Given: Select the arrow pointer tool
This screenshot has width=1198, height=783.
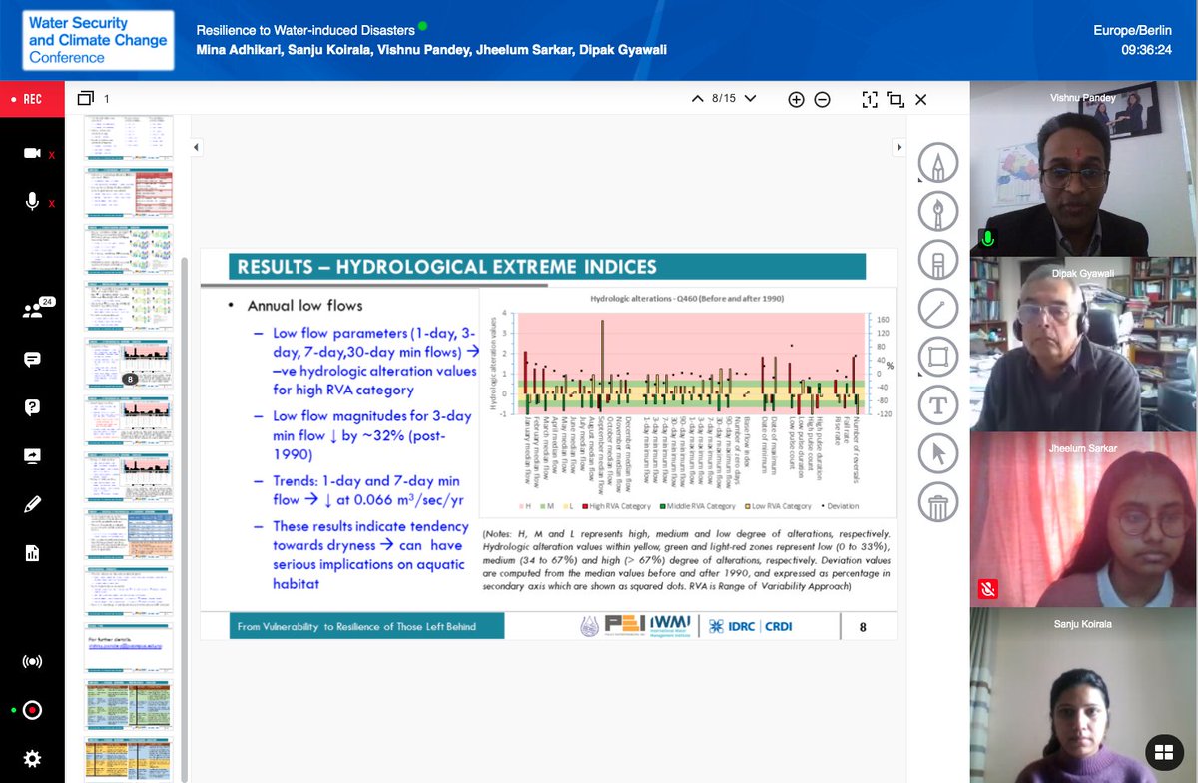Looking at the screenshot, I should click(x=938, y=454).
